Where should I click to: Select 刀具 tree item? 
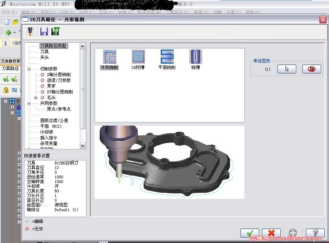click(x=44, y=51)
